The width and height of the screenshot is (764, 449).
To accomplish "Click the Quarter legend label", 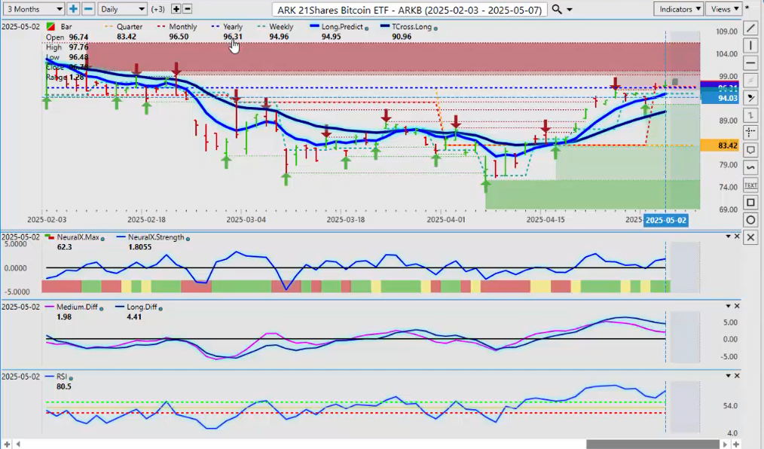I will click(130, 27).
